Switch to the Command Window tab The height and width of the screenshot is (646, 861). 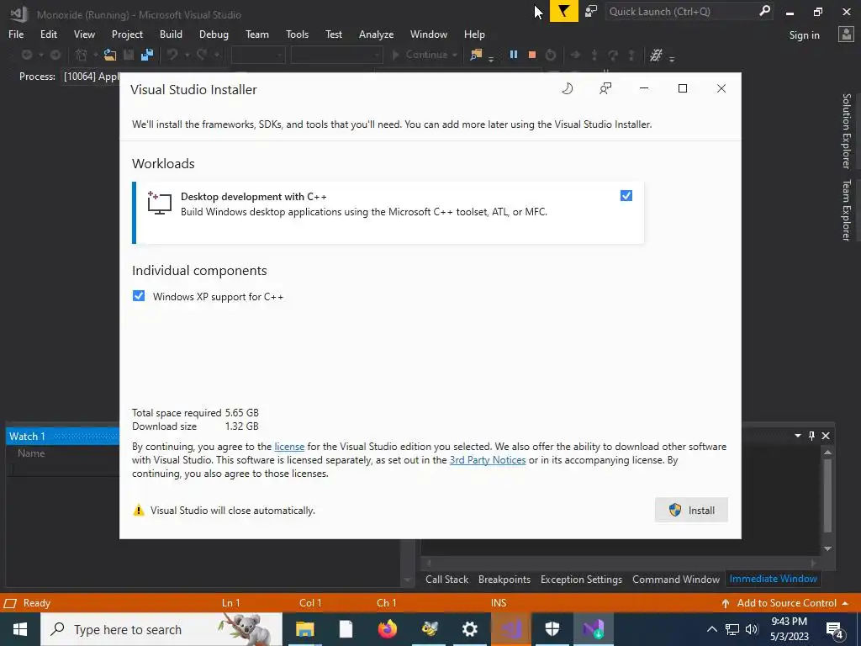[676, 580]
